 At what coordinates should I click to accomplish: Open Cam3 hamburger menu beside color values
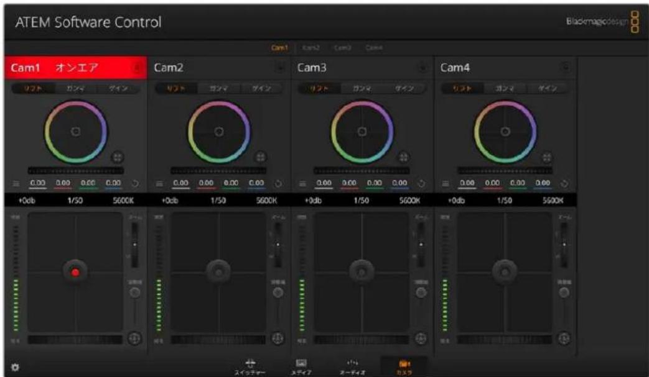[x=302, y=184]
